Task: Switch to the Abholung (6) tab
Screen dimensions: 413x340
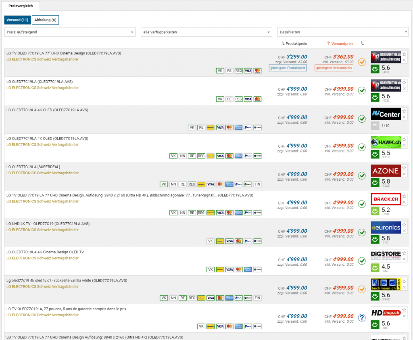Action: tap(45, 20)
